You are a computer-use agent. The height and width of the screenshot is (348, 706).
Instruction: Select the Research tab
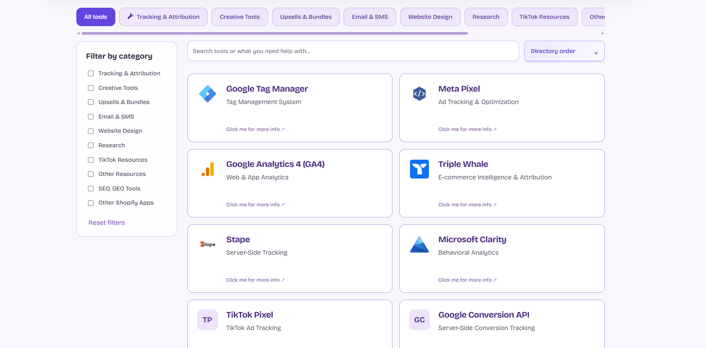486,17
